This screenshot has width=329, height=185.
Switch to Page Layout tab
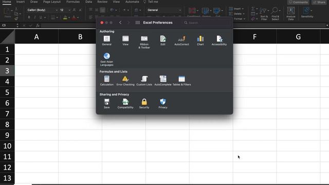tap(52, 2)
